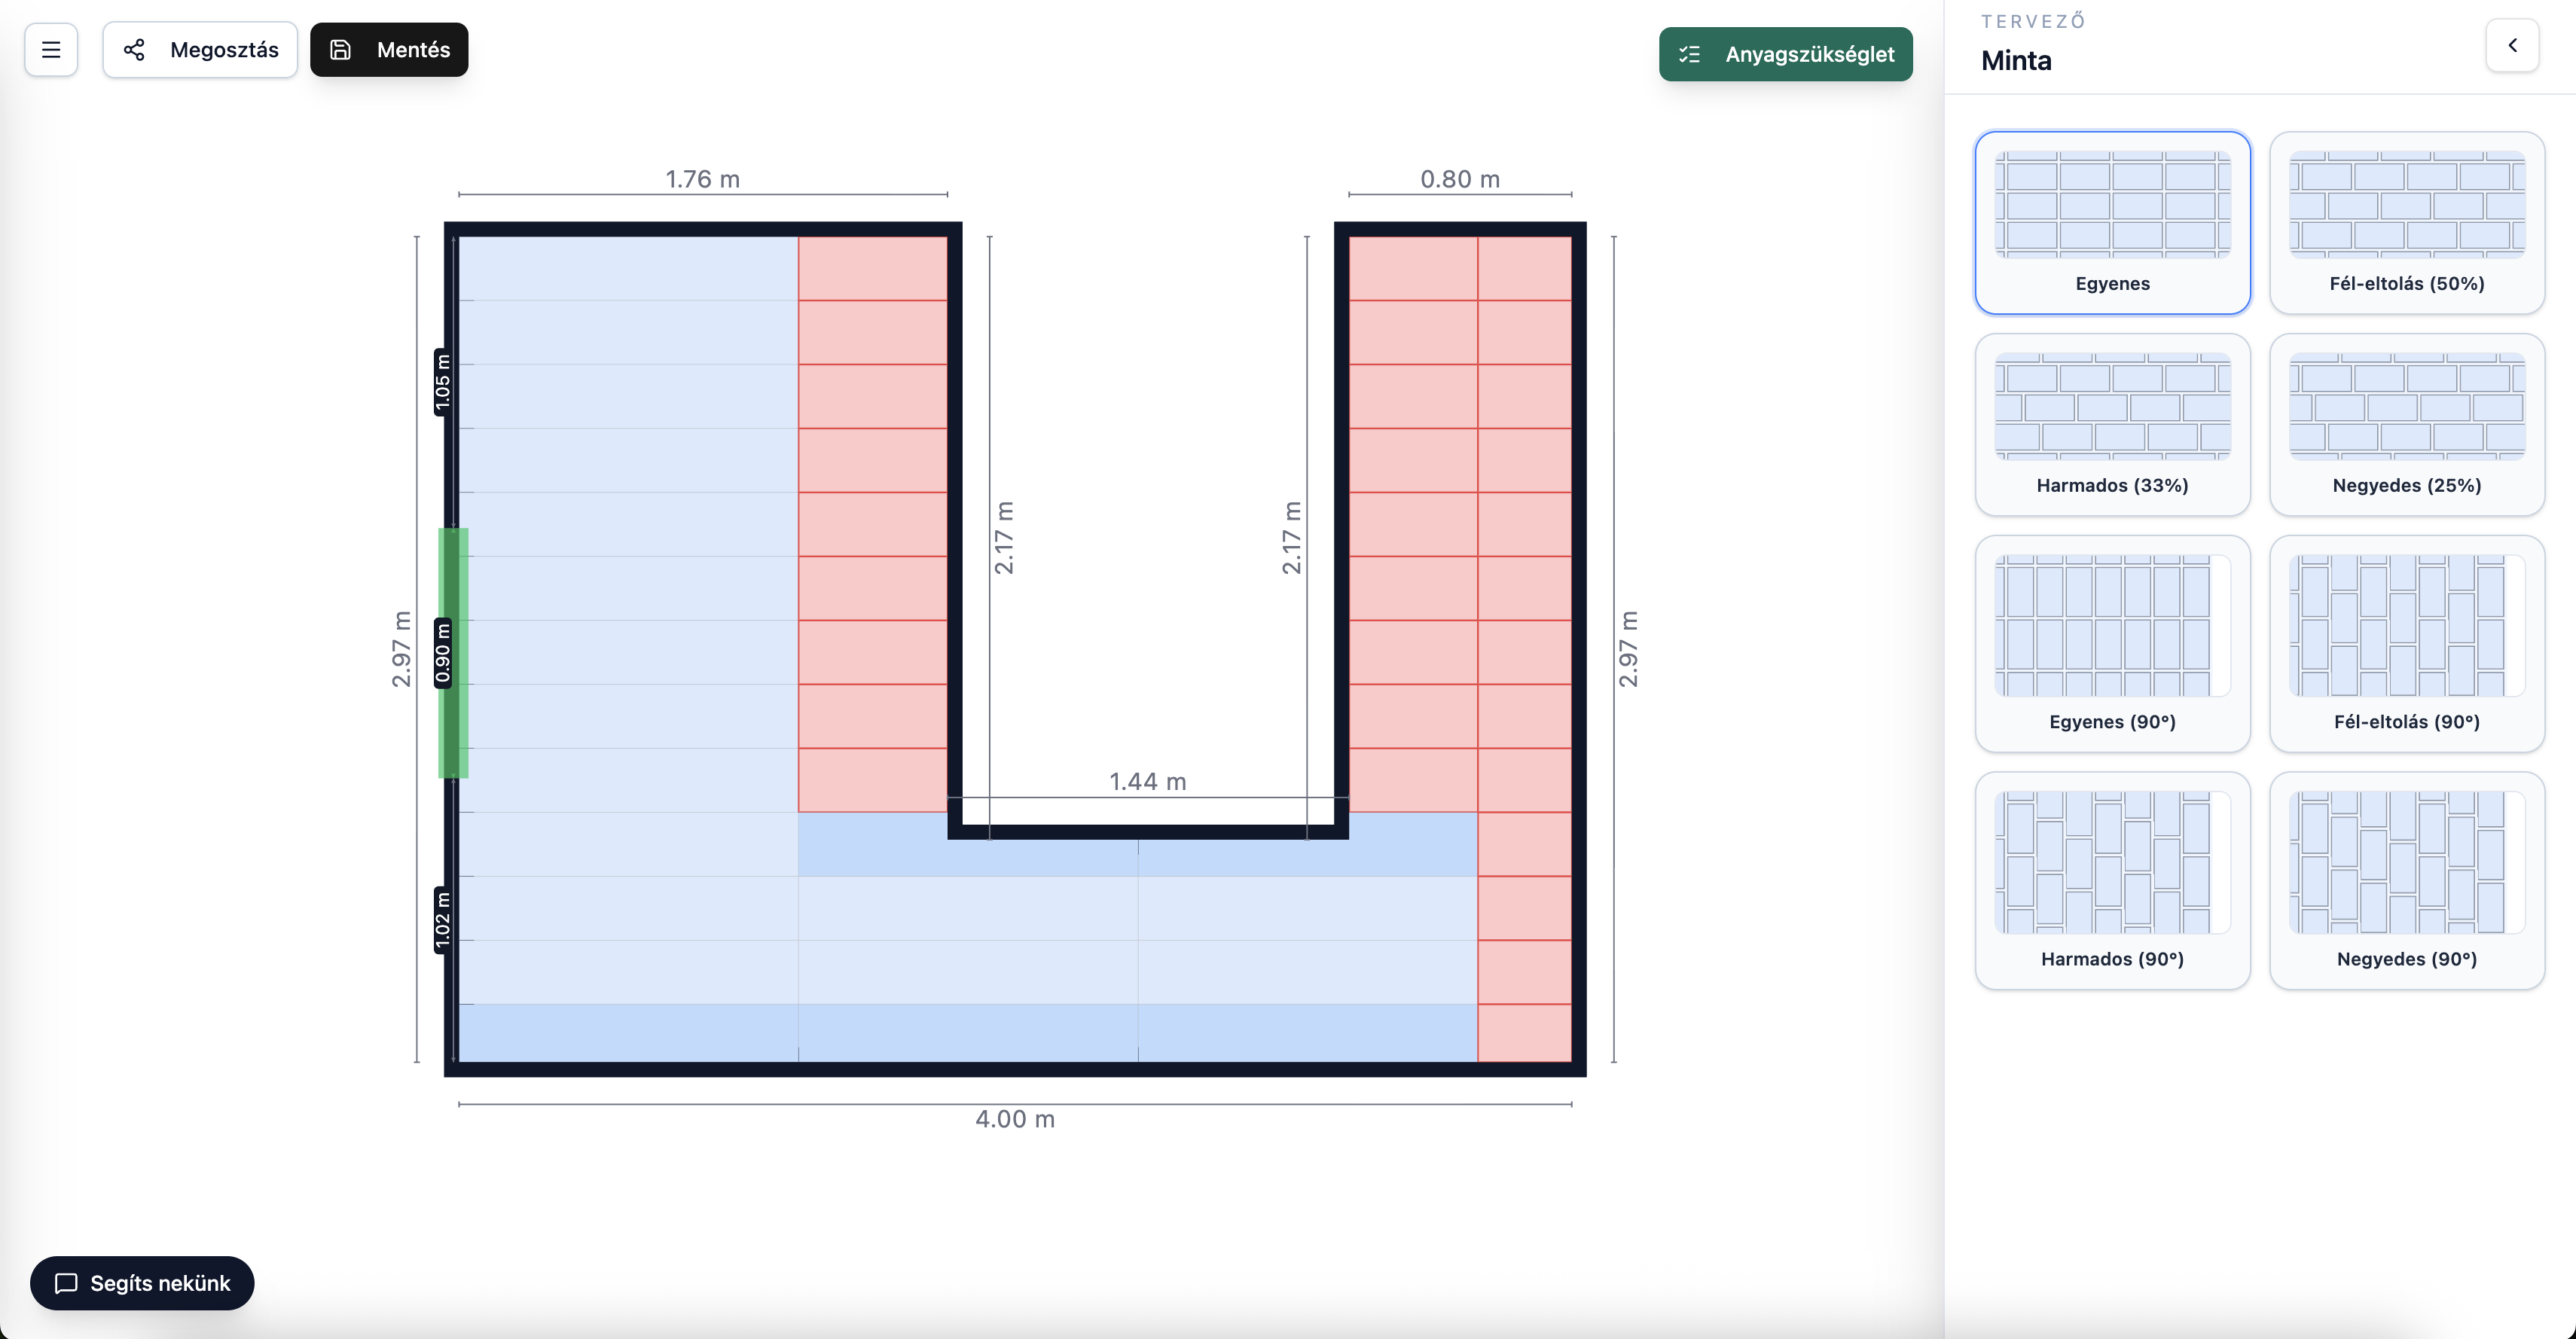Choose the Egyenes (90°) pattern thumbnail
Viewport: 2576px width, 1339px height.
[2112, 626]
